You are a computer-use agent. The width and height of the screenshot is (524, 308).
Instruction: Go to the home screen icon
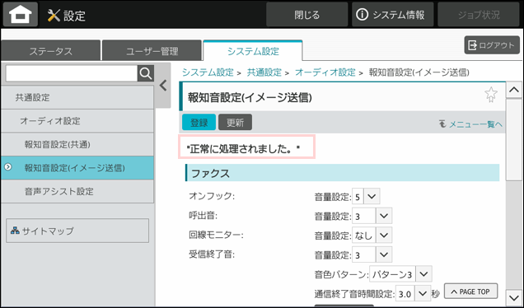(x=21, y=15)
